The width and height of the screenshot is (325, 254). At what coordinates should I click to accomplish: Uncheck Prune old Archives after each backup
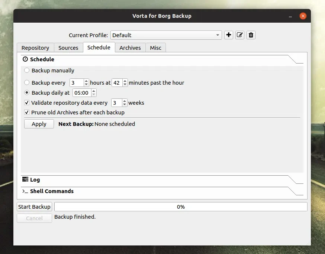(27, 113)
